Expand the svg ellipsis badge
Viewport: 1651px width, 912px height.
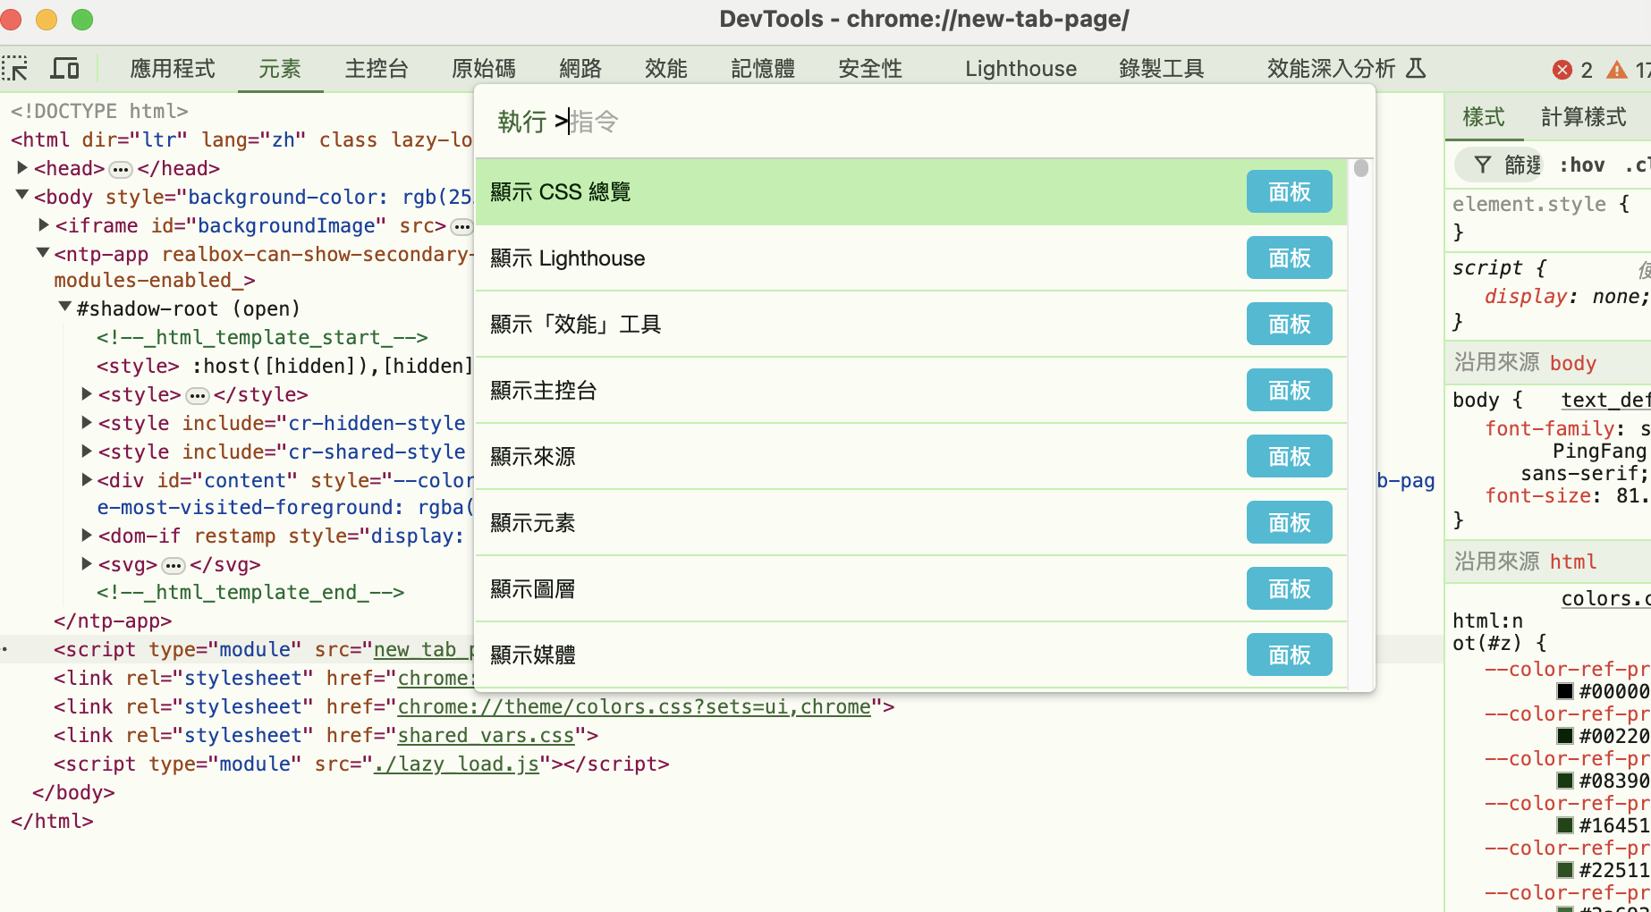point(174,565)
